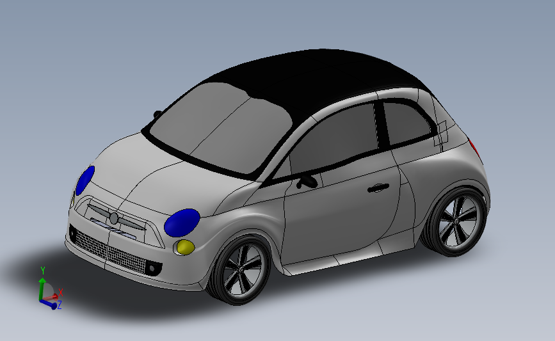Select the round emblem on the grille
This screenshot has height=341, width=555.
(114, 218)
